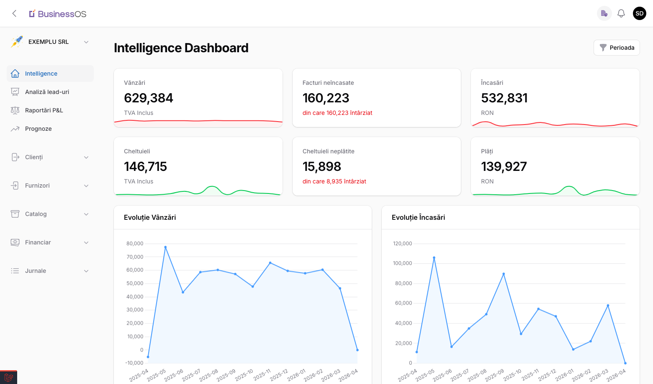The height and width of the screenshot is (384, 653).
Task: Go to Analiză lead-uri page
Action: (x=47, y=92)
